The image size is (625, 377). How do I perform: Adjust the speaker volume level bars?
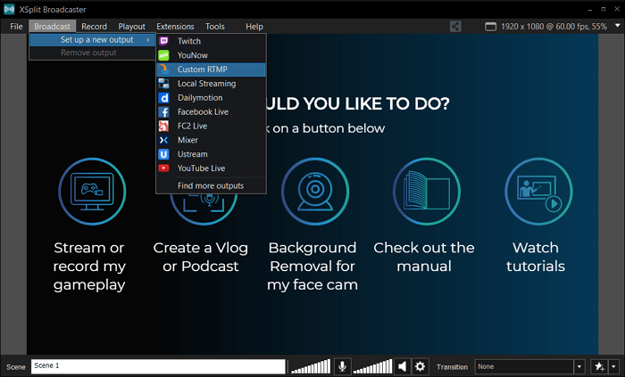(372, 366)
